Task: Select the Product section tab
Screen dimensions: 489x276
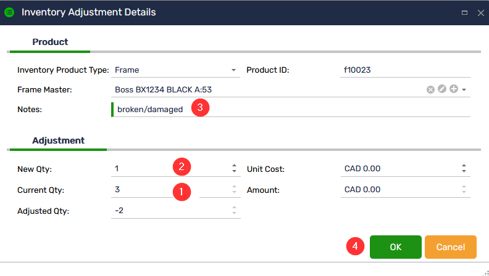Action: point(50,42)
